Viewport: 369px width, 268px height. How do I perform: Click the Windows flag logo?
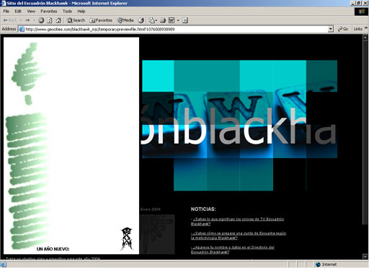point(361,12)
